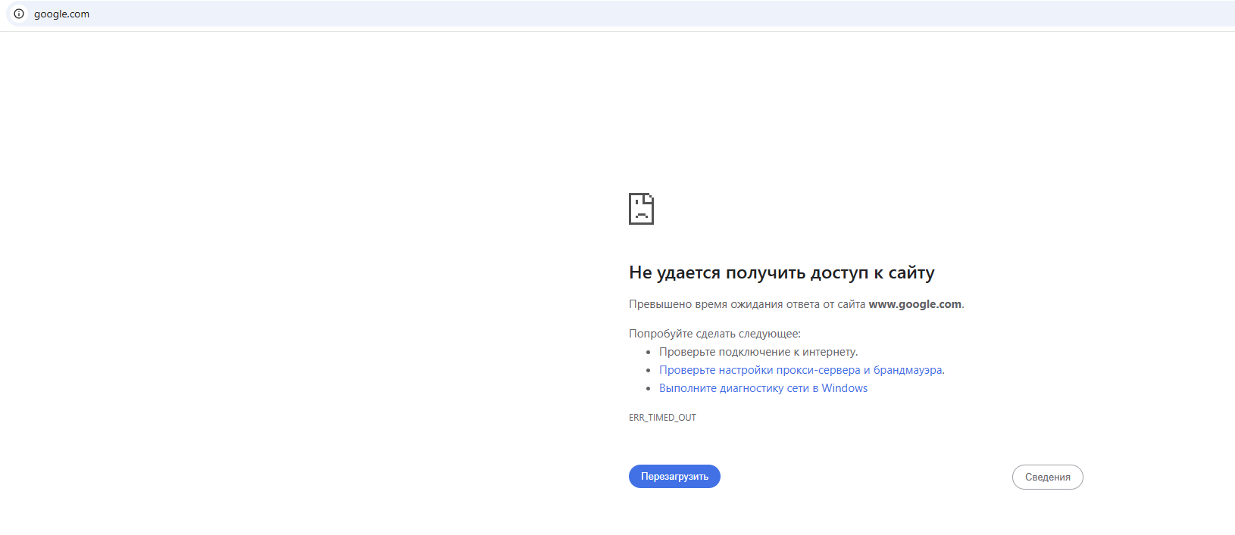The width and height of the screenshot is (1235, 535).
Task: Open the Сведения details button
Action: click(1047, 477)
